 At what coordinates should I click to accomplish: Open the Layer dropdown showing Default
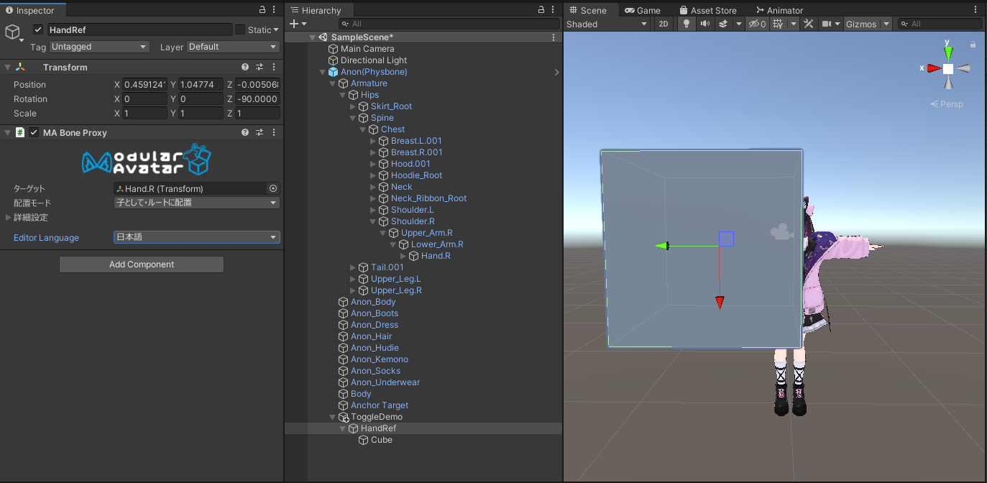tap(233, 47)
